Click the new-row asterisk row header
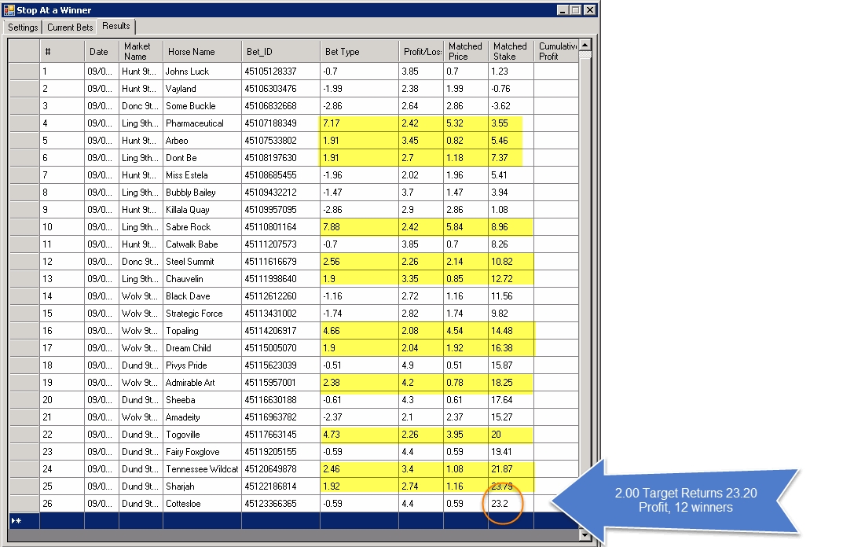This screenshot has height=547, width=865. [24, 520]
